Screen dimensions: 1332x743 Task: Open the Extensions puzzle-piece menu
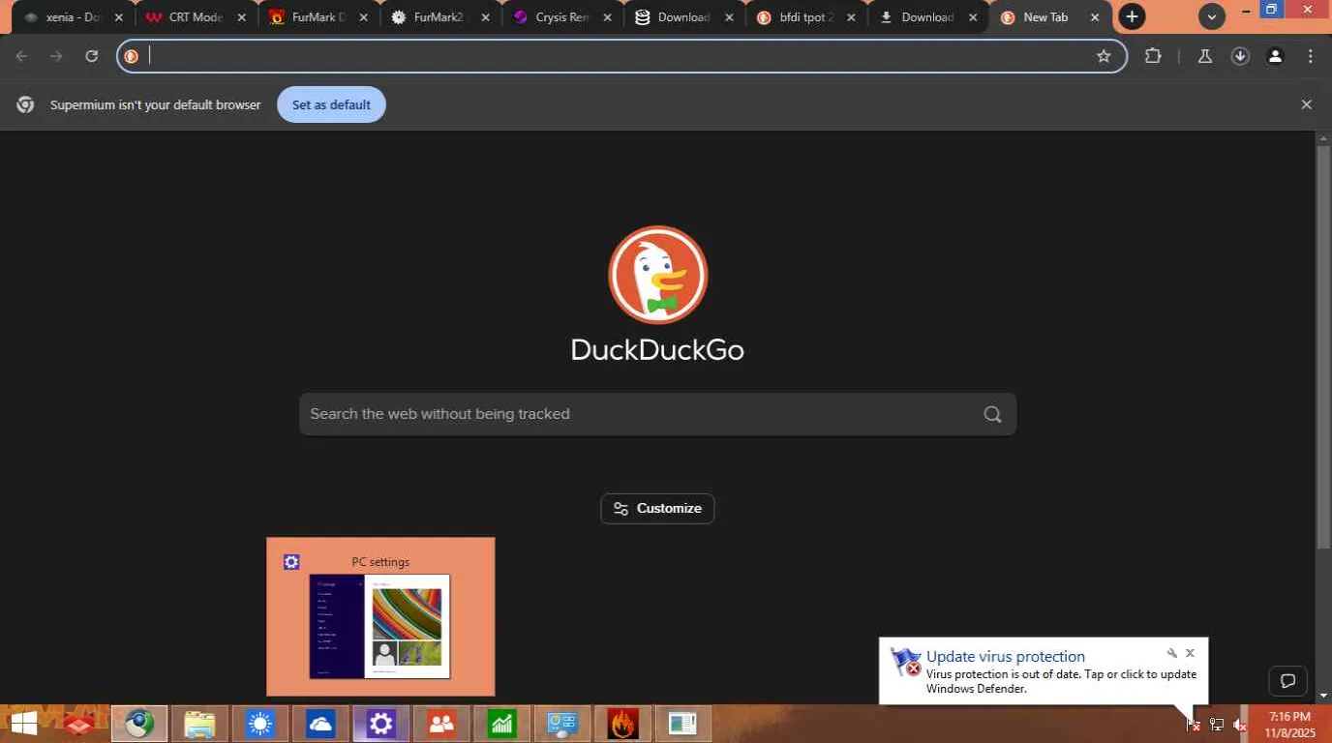(x=1153, y=56)
